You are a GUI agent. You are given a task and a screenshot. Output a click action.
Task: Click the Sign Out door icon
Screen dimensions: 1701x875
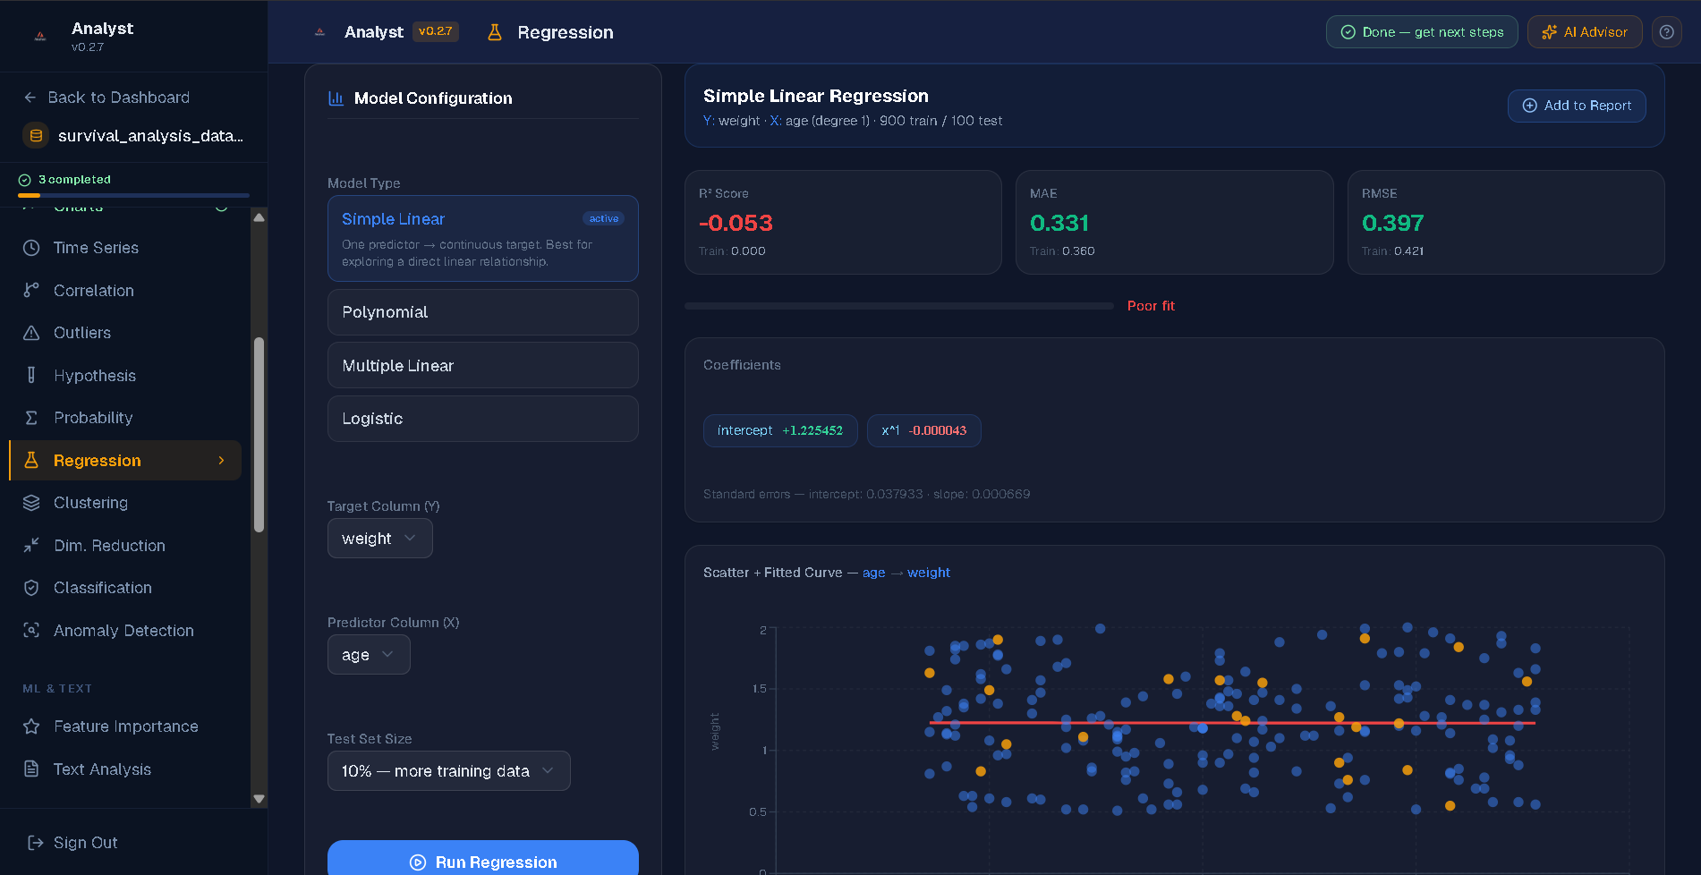tap(35, 843)
